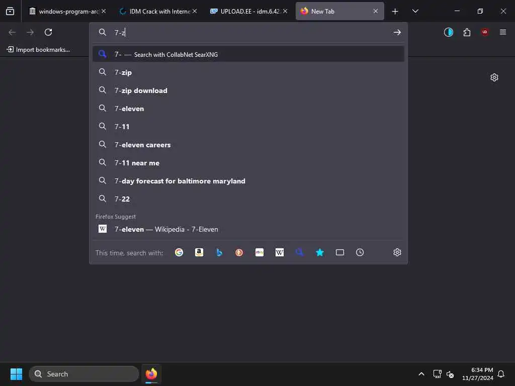List all tabs dropdown arrow
Image resolution: width=515 pixels, height=386 pixels.
click(x=415, y=11)
